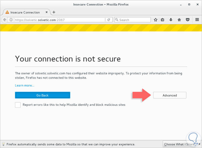
Task: Open the Downloads panel arrow
Action: pyautogui.click(x=171, y=20)
